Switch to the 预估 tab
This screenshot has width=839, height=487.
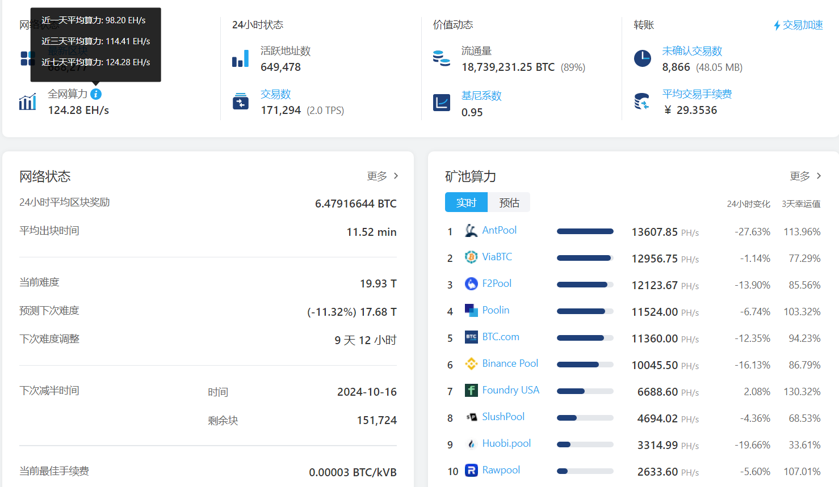[x=509, y=202]
